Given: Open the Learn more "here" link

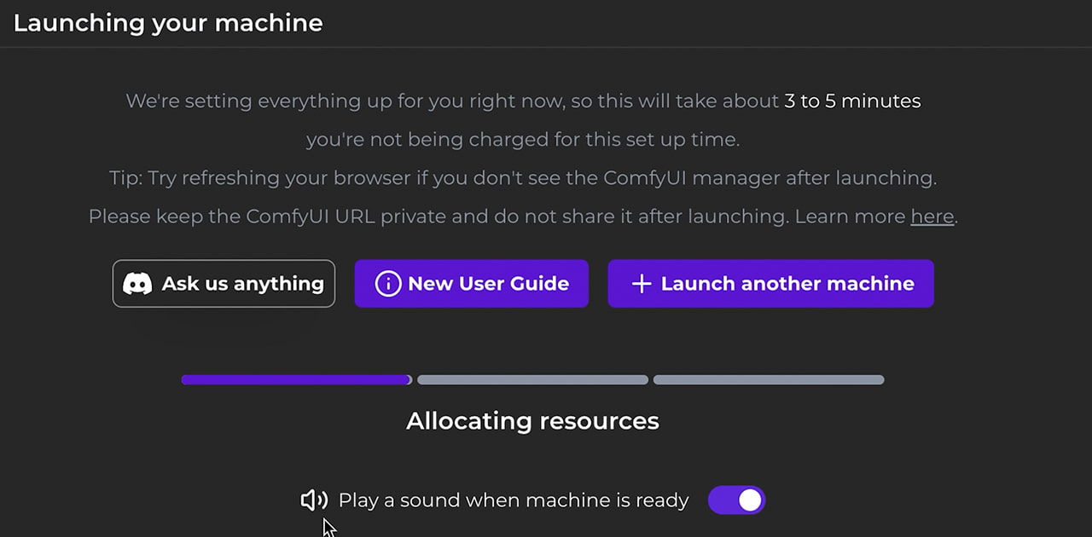Looking at the screenshot, I should (x=932, y=217).
